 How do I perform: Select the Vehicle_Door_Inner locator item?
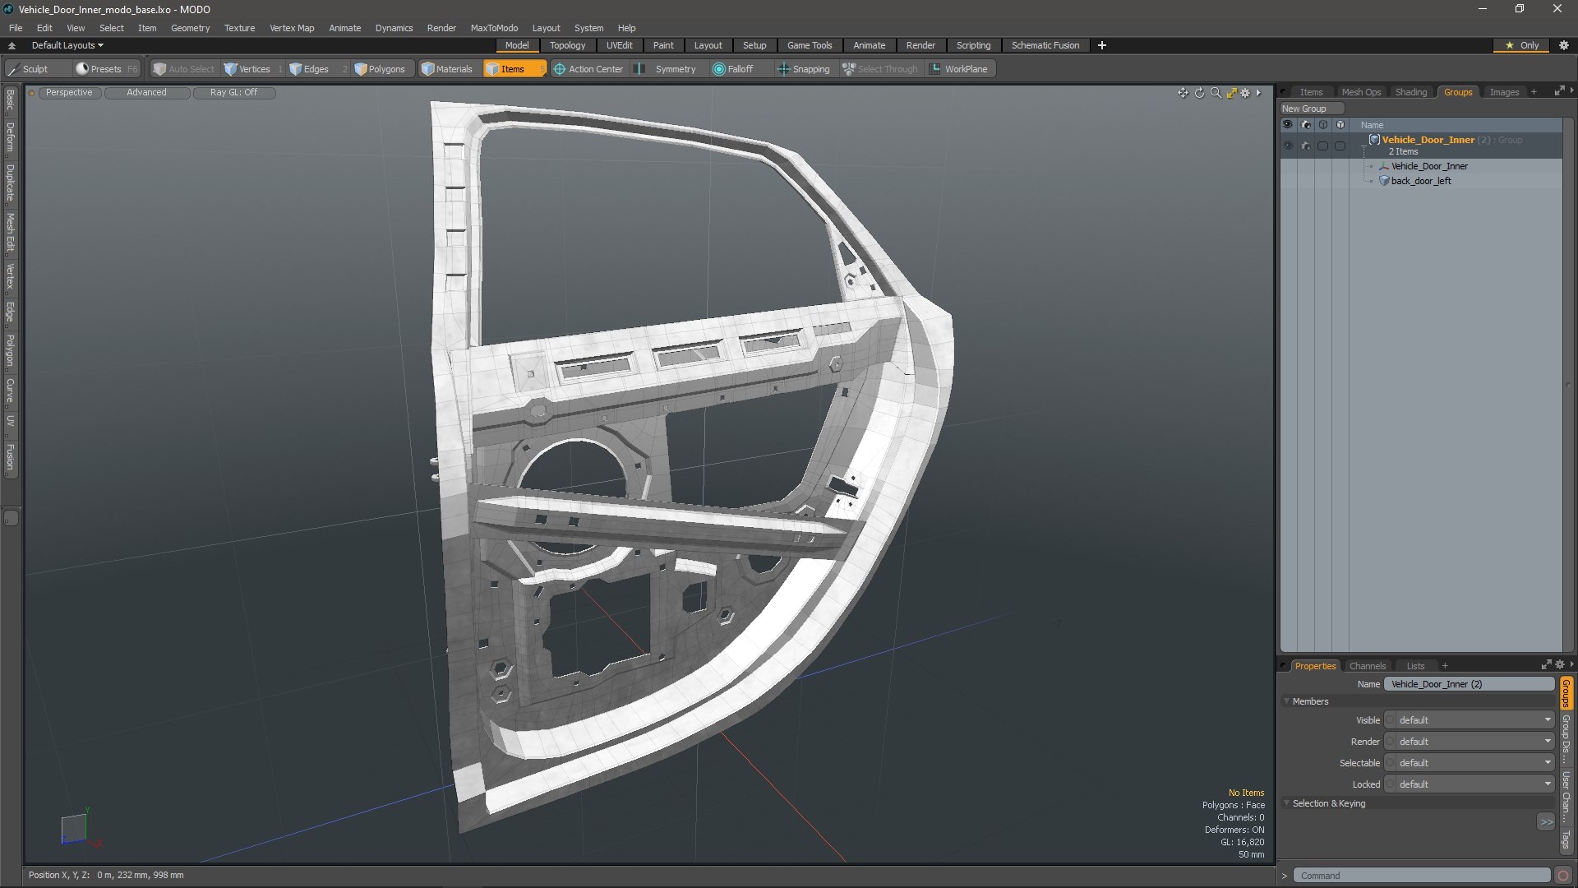(1429, 166)
